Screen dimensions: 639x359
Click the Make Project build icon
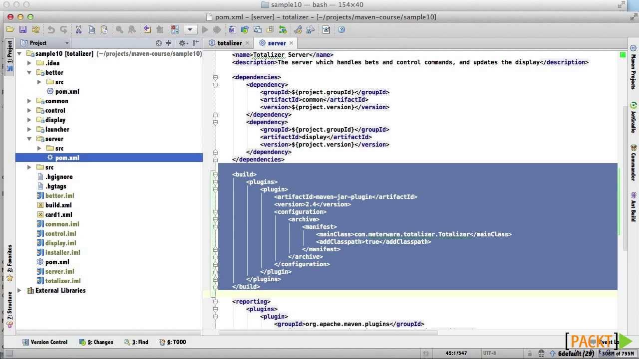(x=175, y=30)
